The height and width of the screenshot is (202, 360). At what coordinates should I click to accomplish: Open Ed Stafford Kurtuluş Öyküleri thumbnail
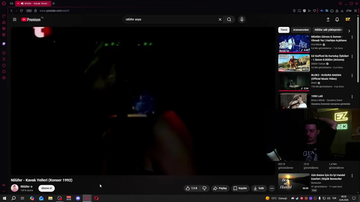pos(294,63)
